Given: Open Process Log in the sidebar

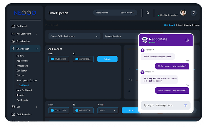Looking at the screenshot, I should tap(22, 66).
